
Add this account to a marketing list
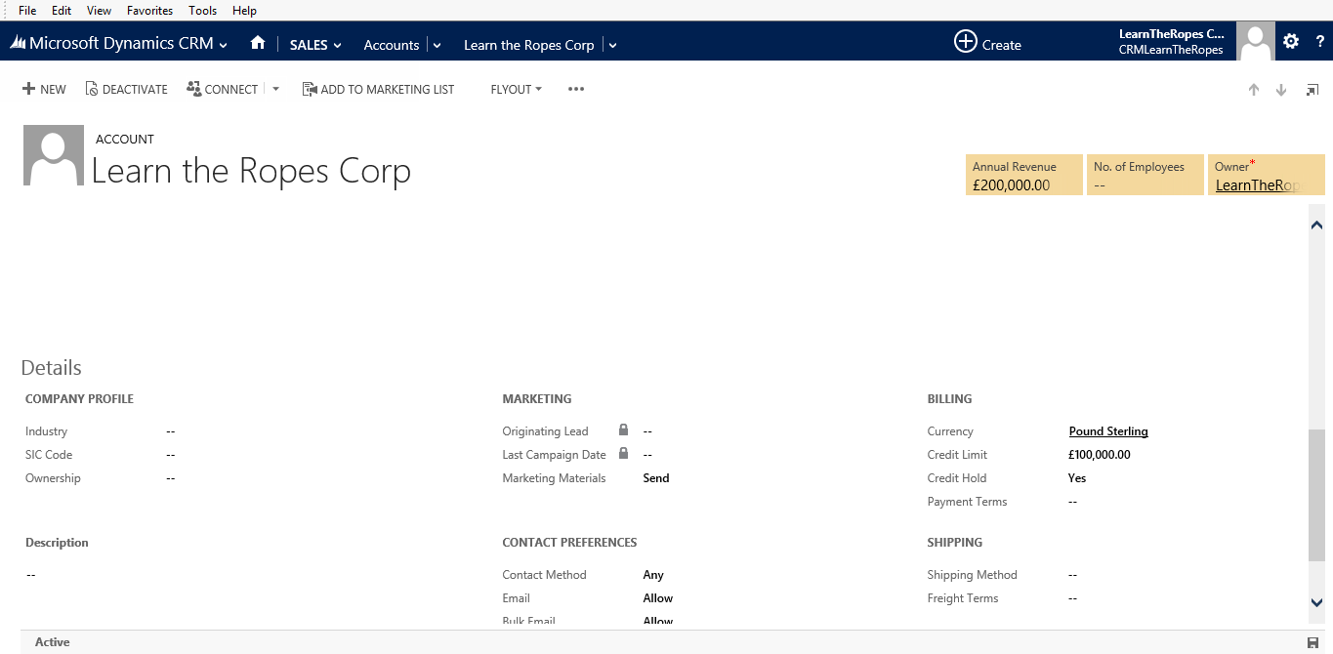coord(378,89)
